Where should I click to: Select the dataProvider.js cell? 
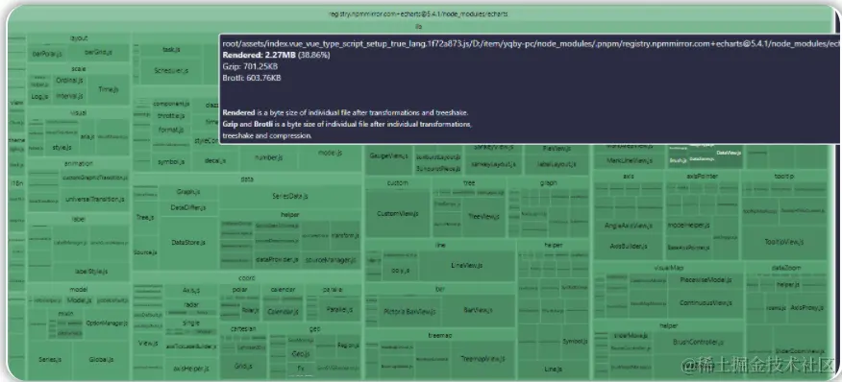(277, 260)
